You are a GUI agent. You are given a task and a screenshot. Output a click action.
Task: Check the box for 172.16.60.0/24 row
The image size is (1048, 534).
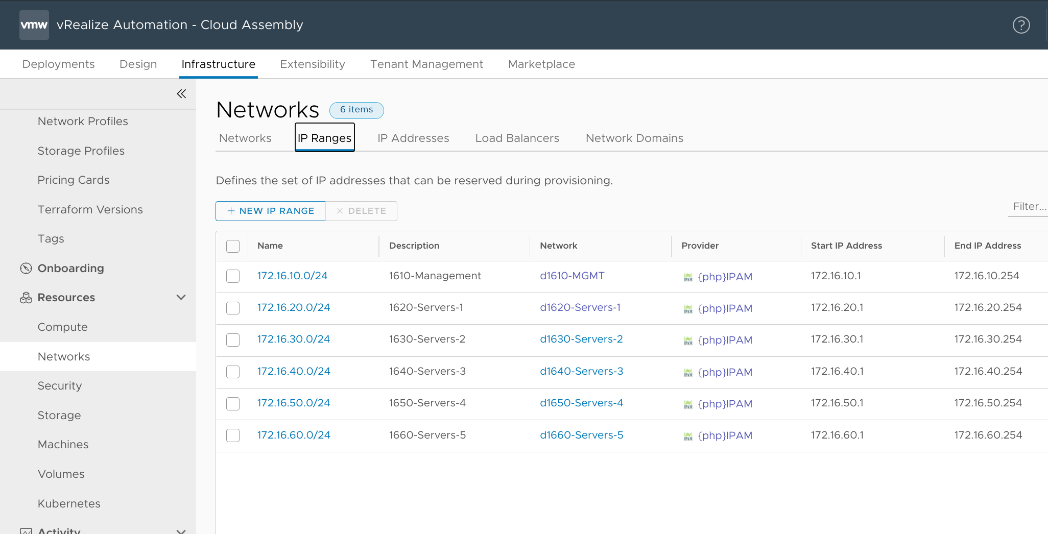[x=233, y=435]
